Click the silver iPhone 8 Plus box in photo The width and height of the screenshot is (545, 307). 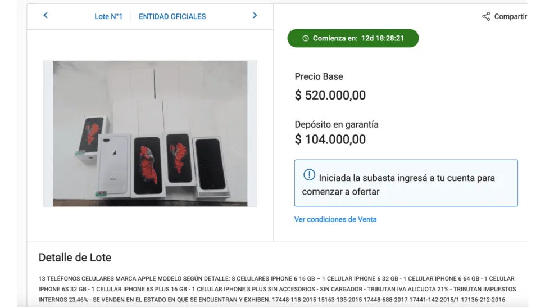[113, 165]
